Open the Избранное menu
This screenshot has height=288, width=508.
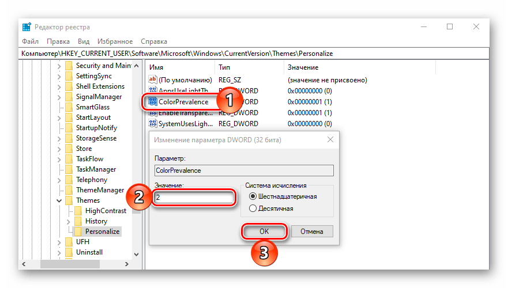click(x=116, y=41)
